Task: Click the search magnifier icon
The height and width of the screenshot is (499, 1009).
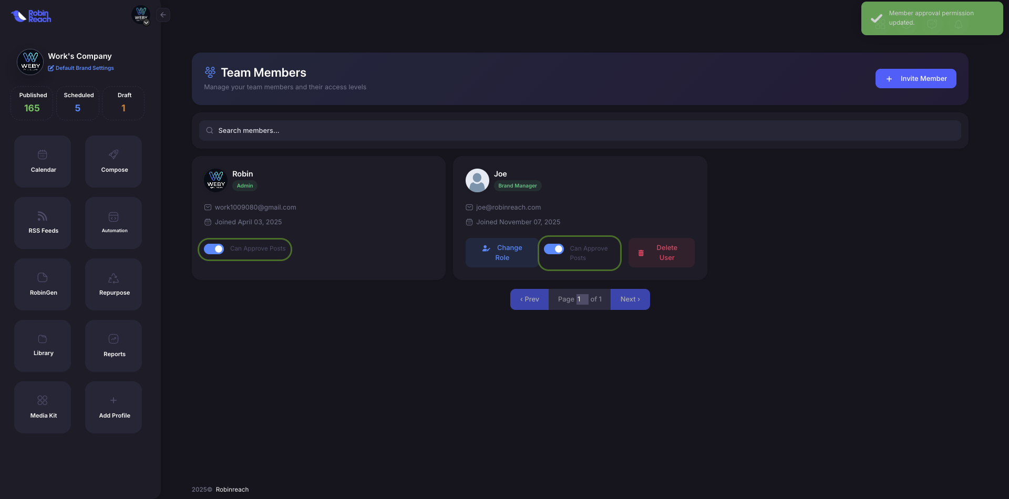Action: click(x=210, y=130)
